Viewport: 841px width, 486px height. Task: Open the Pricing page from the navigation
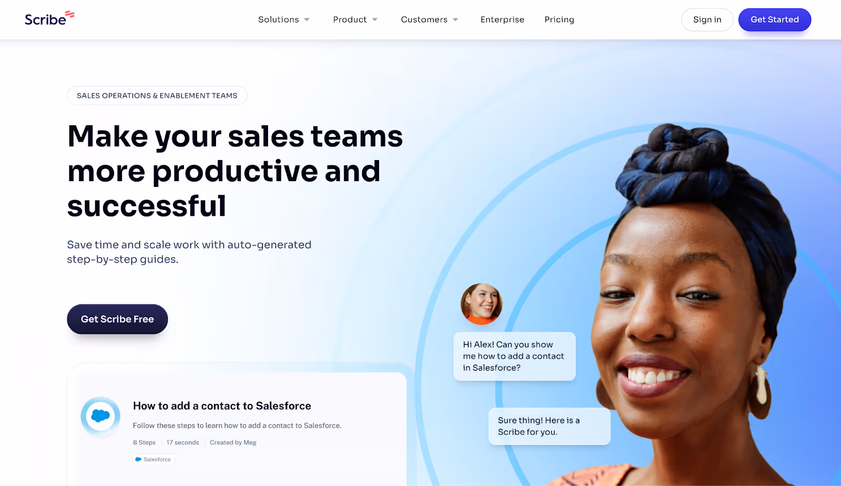point(559,19)
